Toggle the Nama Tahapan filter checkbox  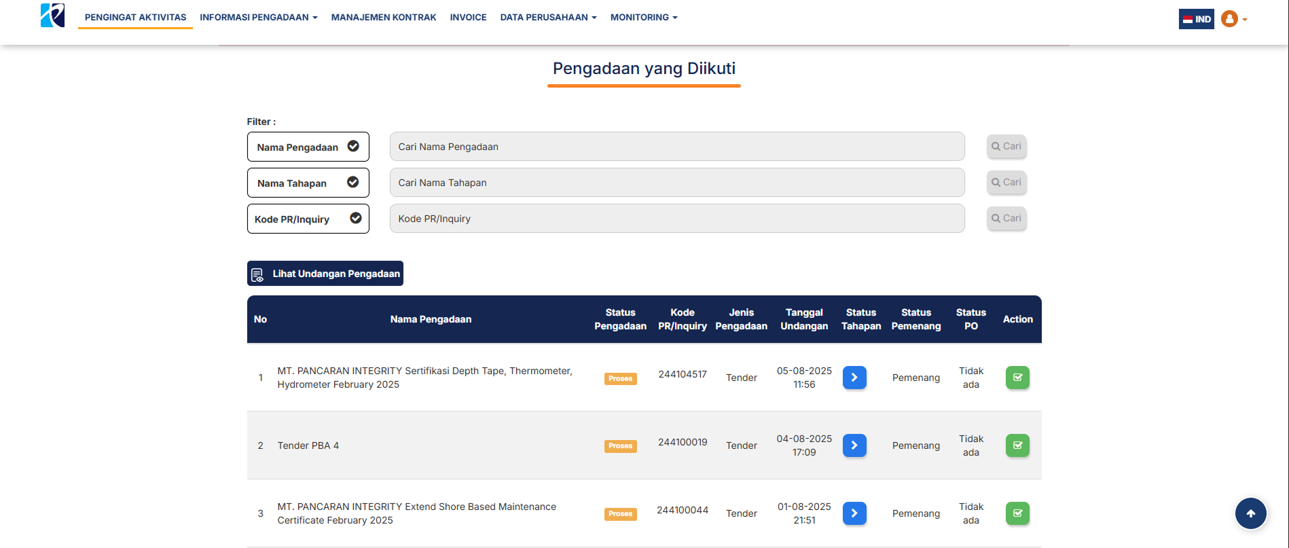(353, 183)
